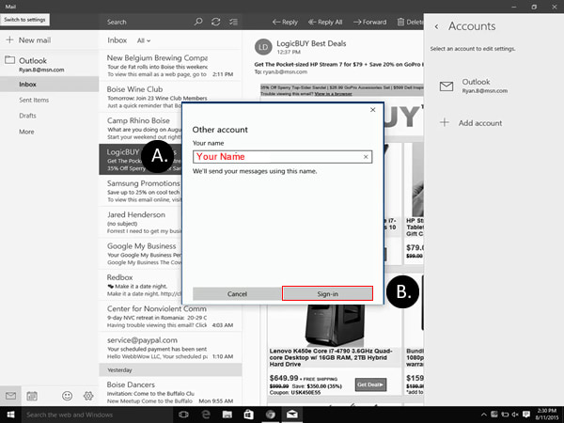This screenshot has height=423, width=564.
Task: Open the feedback smiley icon
Action: [x=67, y=396]
